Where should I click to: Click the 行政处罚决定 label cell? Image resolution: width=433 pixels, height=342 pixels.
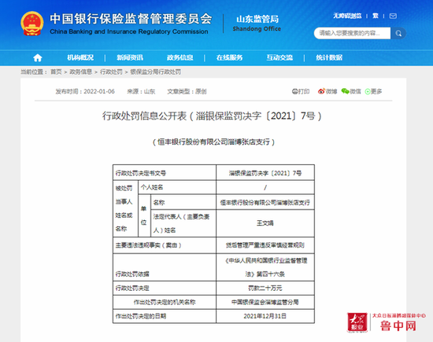(x=165, y=289)
